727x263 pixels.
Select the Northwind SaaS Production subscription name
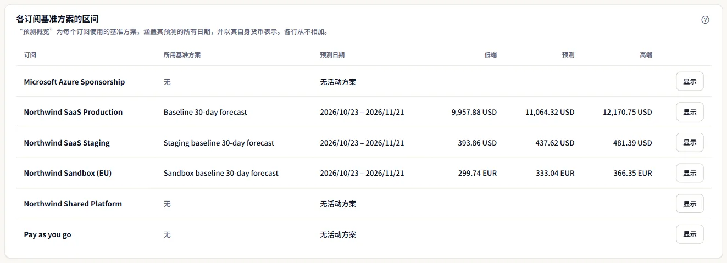tap(73, 112)
